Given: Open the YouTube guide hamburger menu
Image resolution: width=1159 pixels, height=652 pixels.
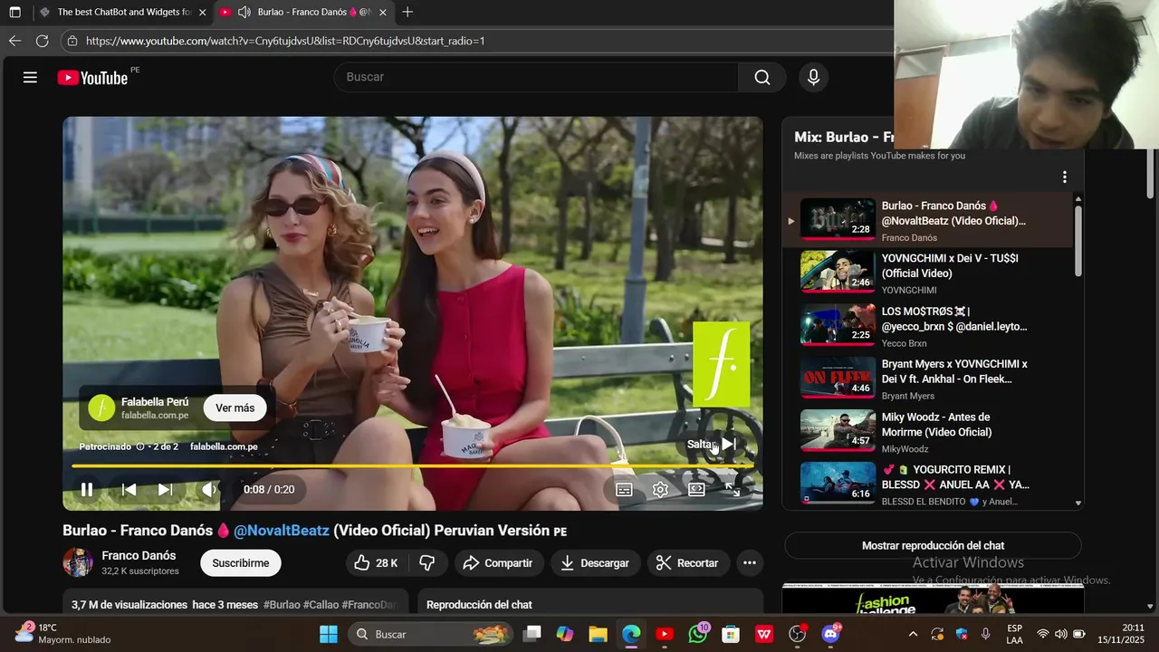Looking at the screenshot, I should coord(30,77).
